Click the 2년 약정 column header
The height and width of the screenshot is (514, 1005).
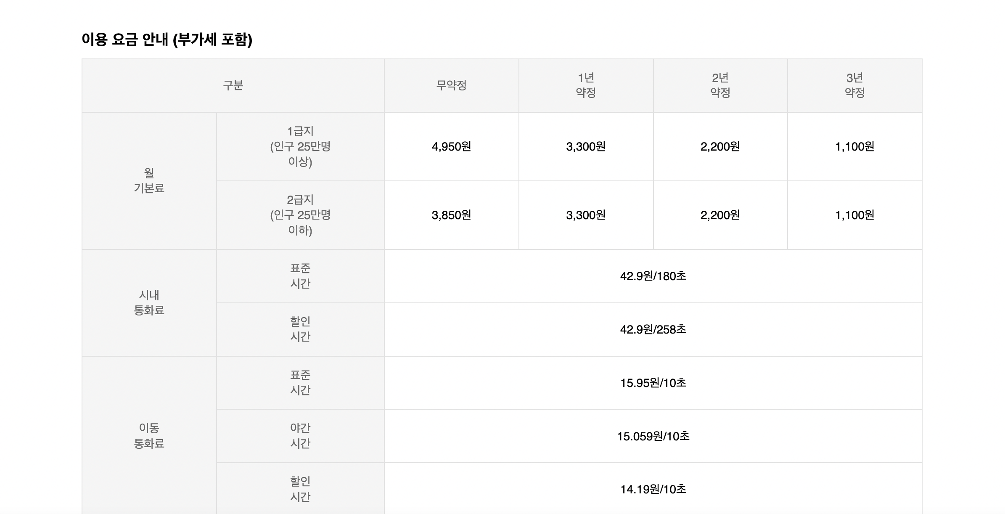click(x=720, y=85)
